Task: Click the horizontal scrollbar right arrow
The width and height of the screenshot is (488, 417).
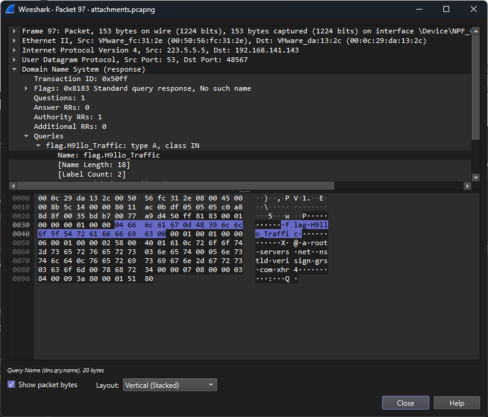Action: click(467, 186)
